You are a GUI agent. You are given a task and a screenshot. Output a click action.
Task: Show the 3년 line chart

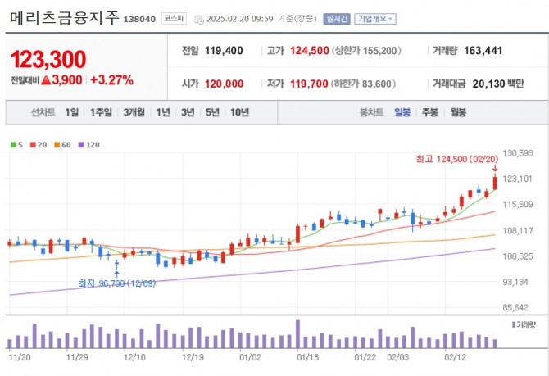tap(188, 112)
